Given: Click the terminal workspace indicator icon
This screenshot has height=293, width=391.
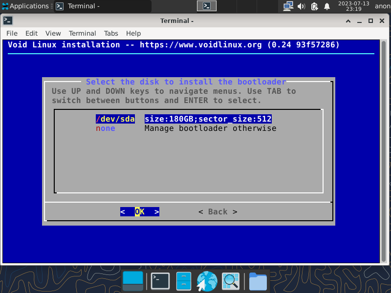Looking at the screenshot, I should pos(206,6).
